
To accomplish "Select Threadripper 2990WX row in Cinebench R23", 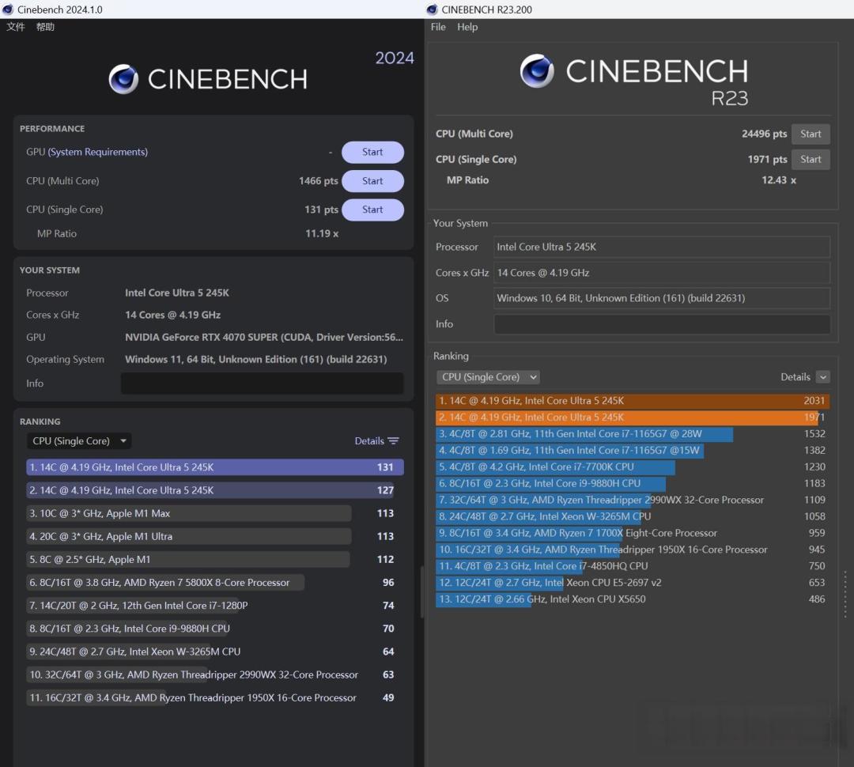I will (633, 500).
